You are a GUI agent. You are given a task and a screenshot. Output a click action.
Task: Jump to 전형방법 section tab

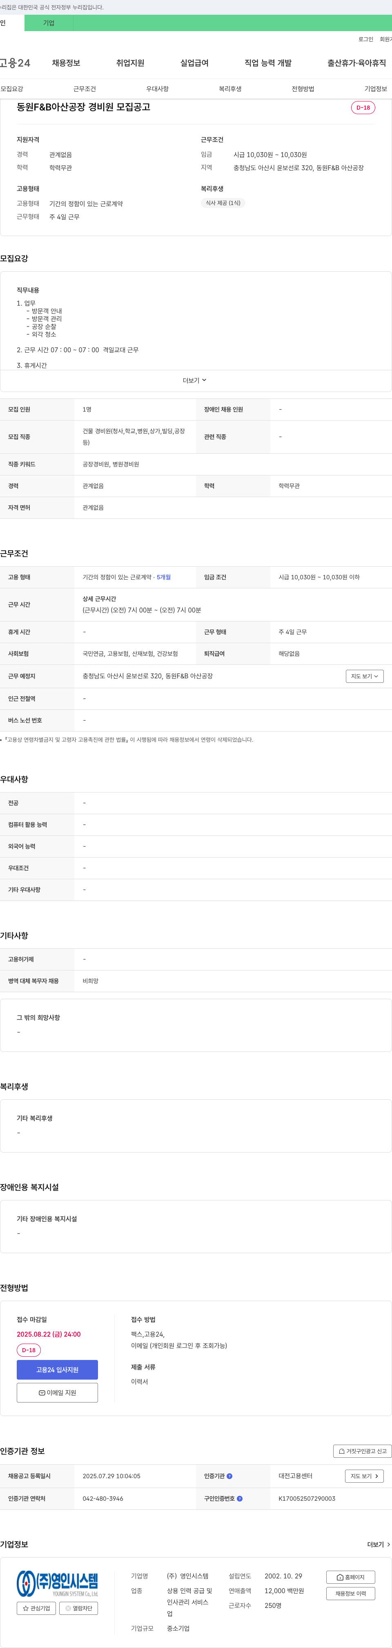click(303, 89)
